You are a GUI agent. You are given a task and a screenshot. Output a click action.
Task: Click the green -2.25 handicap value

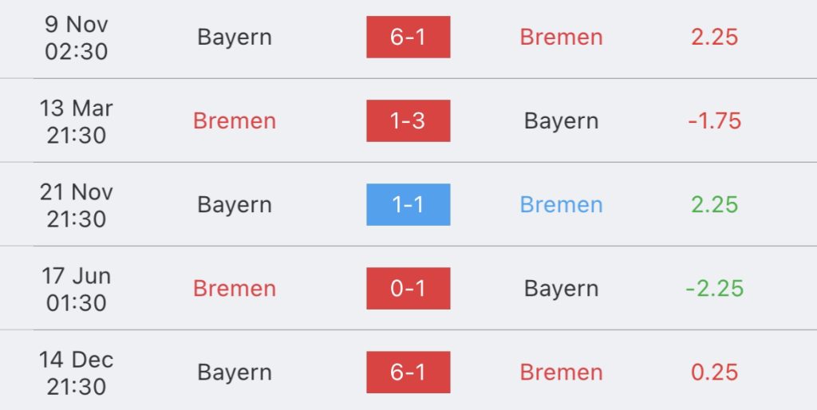pyautogui.click(x=714, y=289)
